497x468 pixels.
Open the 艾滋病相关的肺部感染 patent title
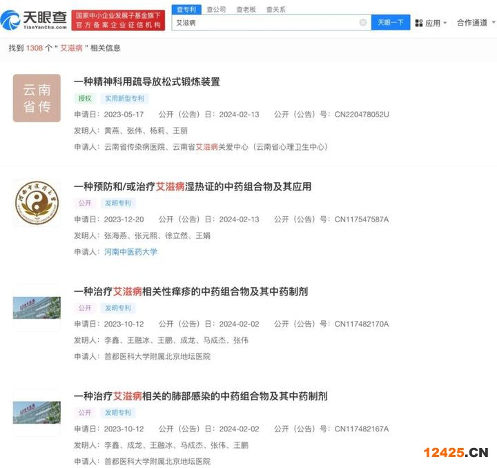click(x=200, y=396)
